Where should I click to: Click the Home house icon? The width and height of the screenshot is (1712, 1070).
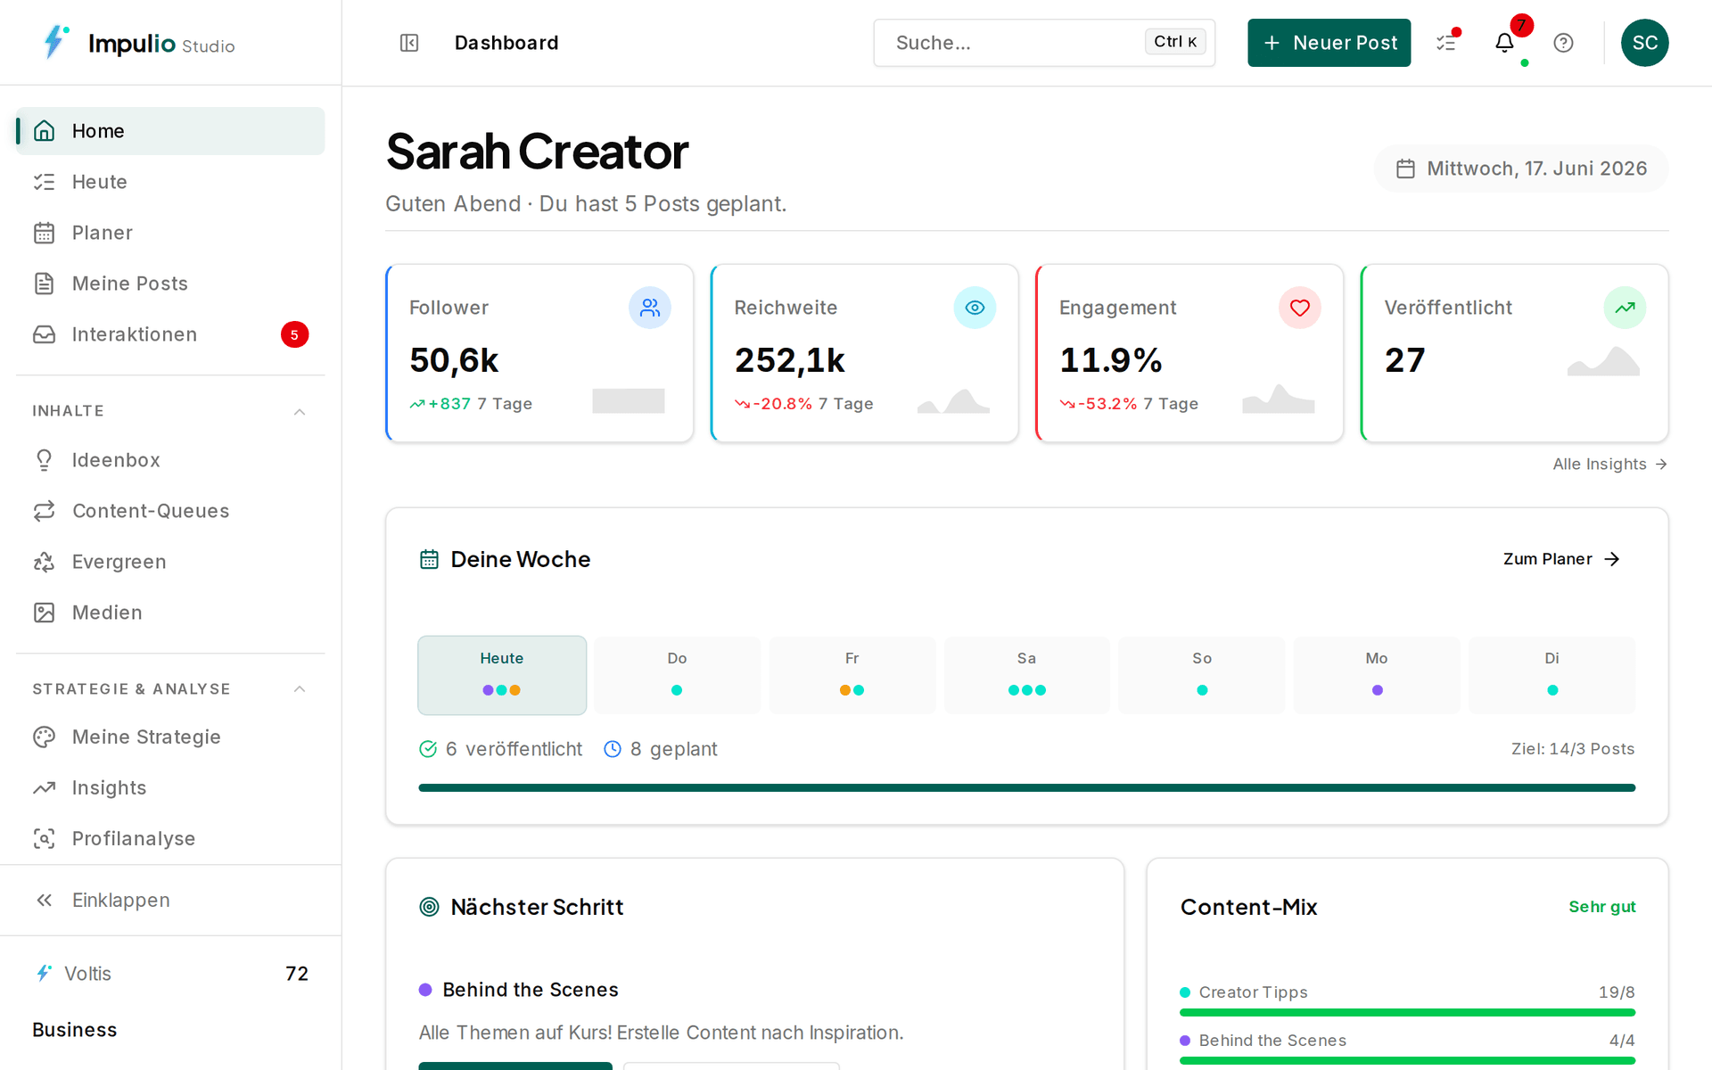click(45, 131)
